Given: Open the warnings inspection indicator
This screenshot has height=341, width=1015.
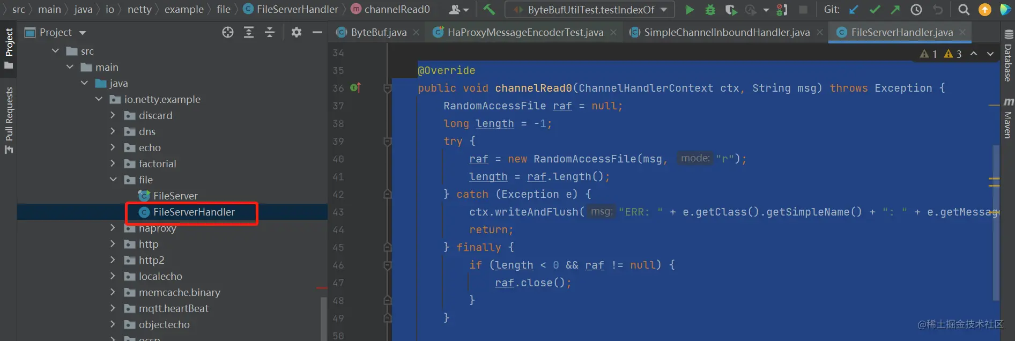Looking at the screenshot, I should click(940, 54).
